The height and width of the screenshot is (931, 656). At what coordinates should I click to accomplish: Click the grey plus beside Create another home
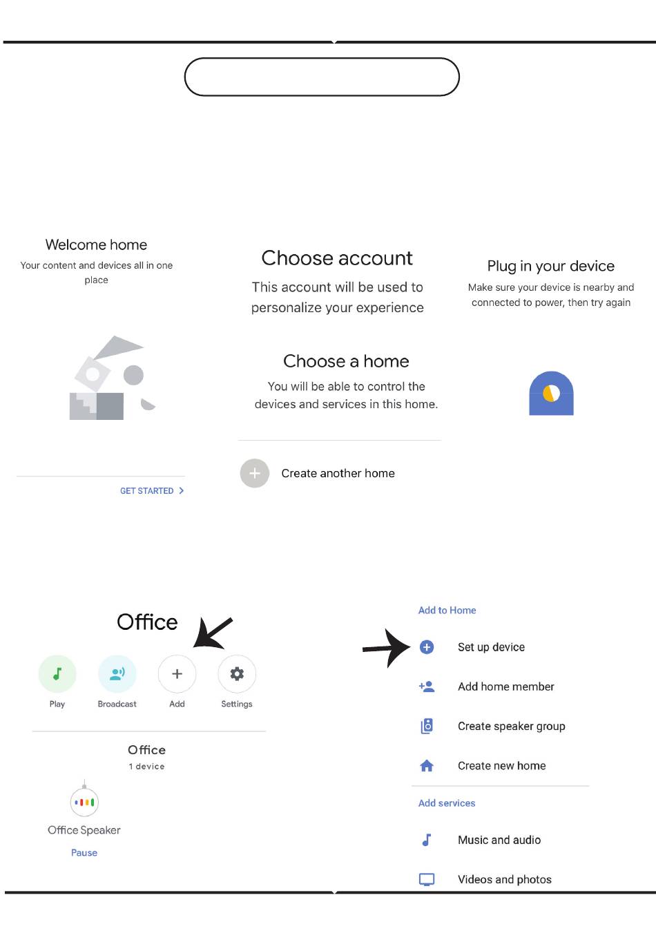click(x=255, y=473)
